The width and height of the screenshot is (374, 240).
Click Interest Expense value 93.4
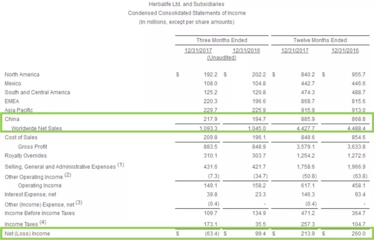pos(360,195)
